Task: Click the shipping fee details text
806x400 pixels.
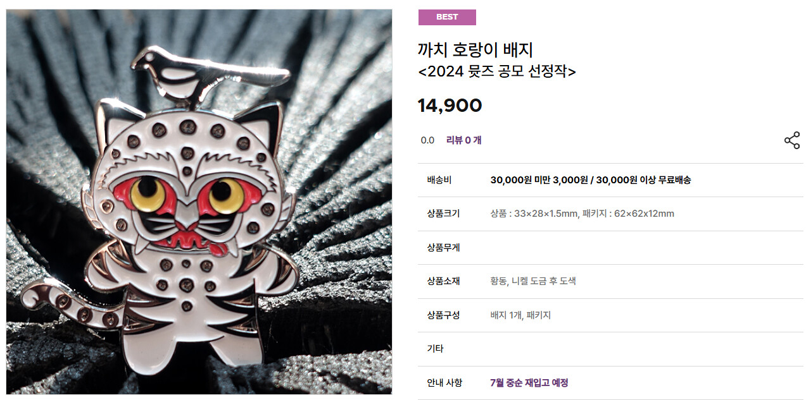Action: pos(591,180)
